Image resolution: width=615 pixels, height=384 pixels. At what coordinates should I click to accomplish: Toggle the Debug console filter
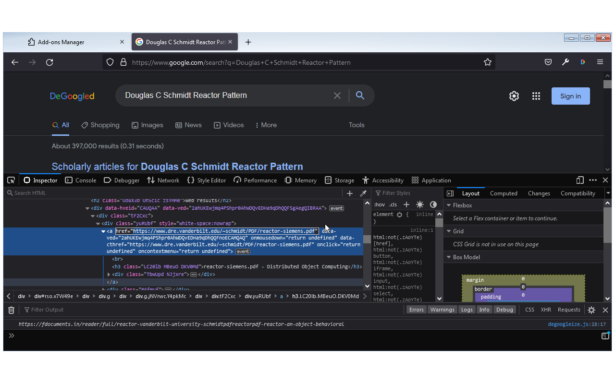pos(504,310)
